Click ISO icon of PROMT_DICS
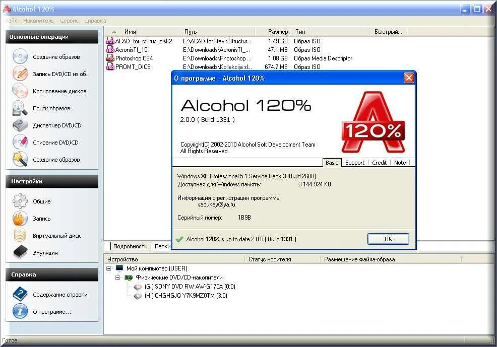497x347 pixels. tap(110, 67)
